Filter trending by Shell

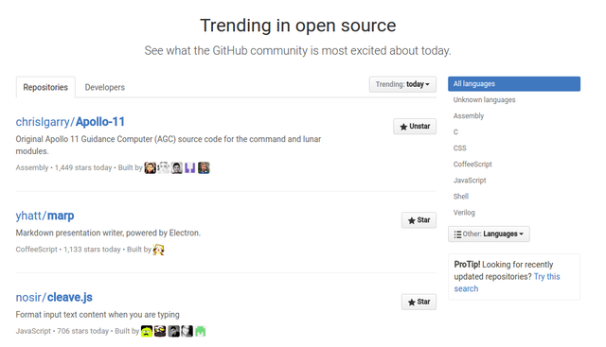point(461,197)
